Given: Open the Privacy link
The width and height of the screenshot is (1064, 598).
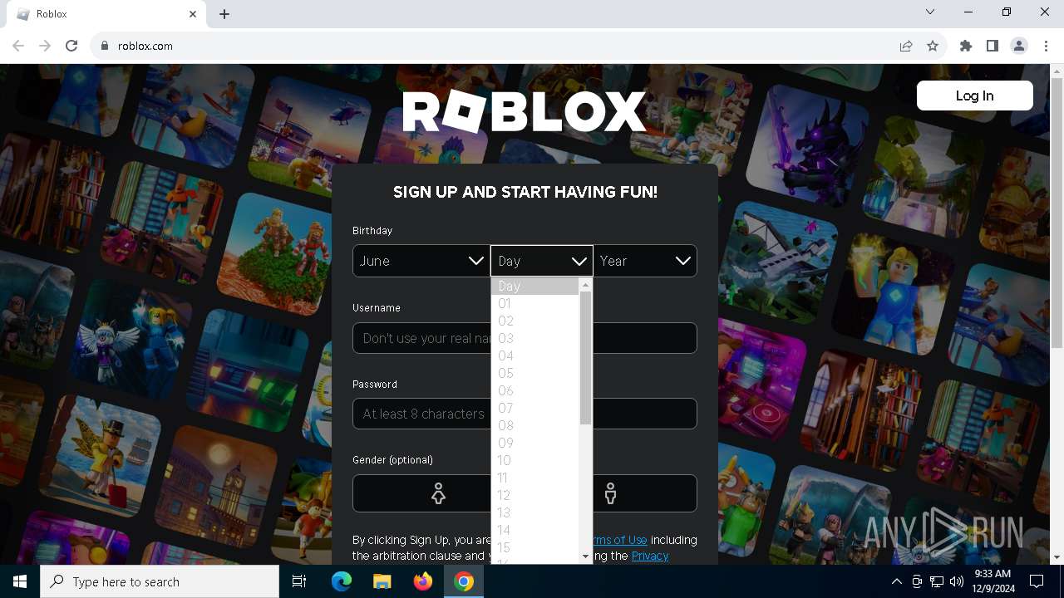Looking at the screenshot, I should [x=650, y=556].
